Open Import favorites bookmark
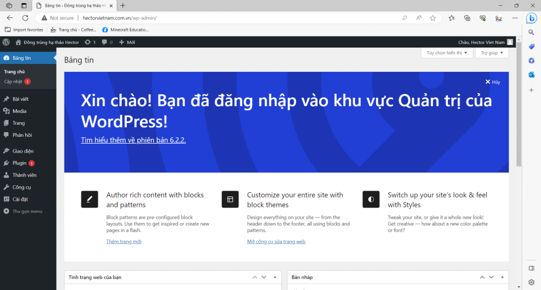The image size is (541, 290). click(24, 30)
